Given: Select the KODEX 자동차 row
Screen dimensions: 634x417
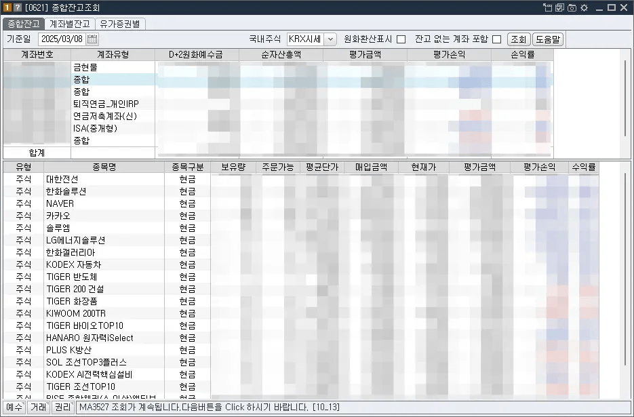Looking at the screenshot, I should 301,264.
